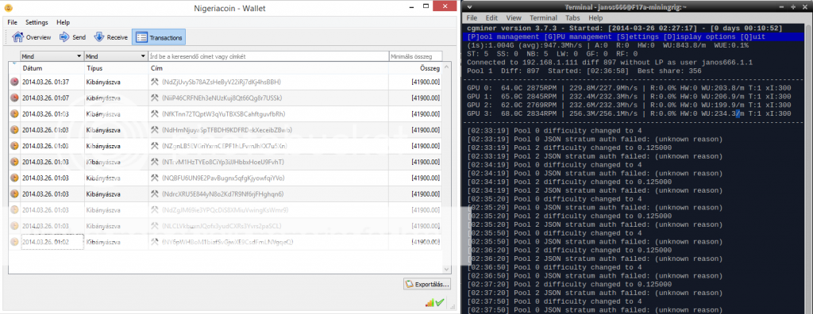The height and width of the screenshot is (314, 813).
Task: Open type filter Mind dropdown above Típus
Action: click(116, 56)
